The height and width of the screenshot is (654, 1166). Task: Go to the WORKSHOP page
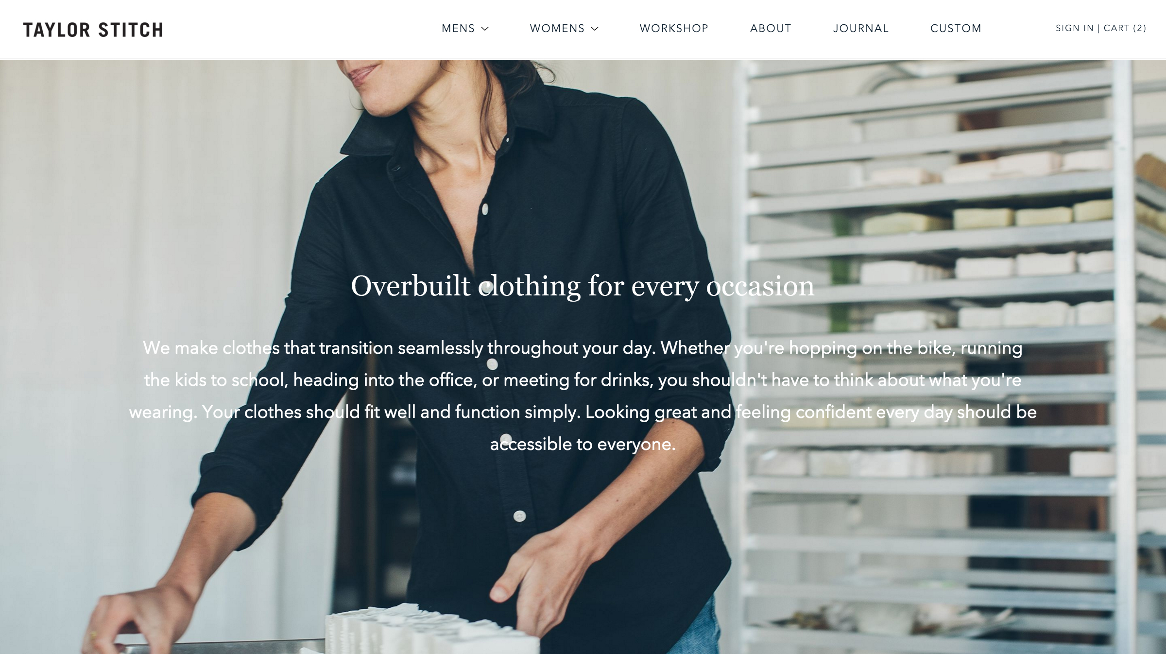[x=674, y=29]
